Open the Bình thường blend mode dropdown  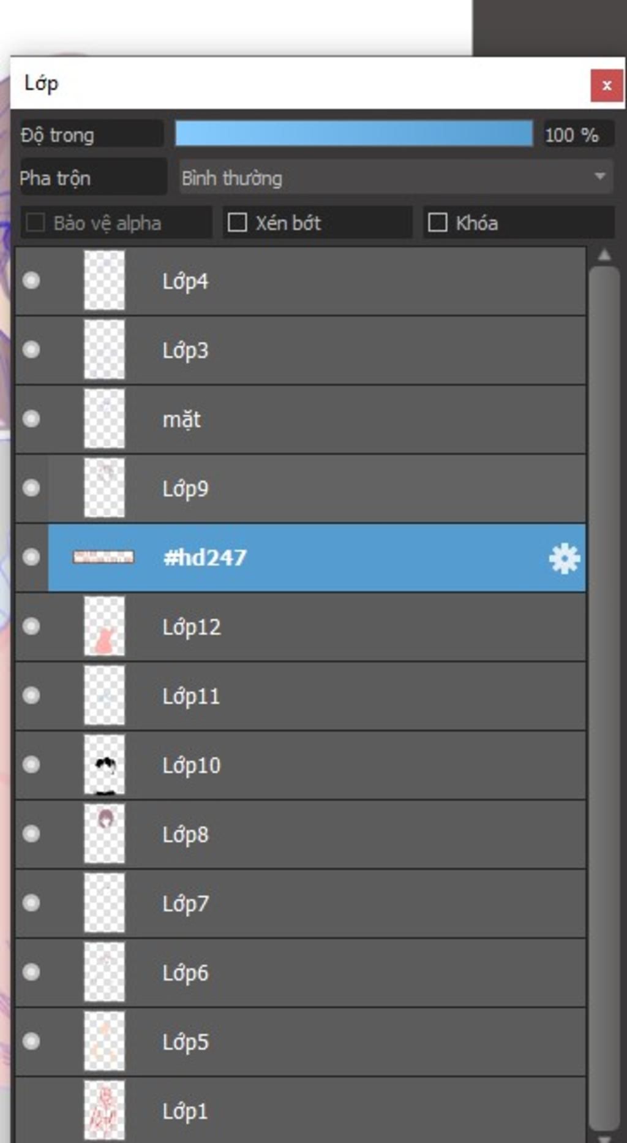[x=396, y=177]
